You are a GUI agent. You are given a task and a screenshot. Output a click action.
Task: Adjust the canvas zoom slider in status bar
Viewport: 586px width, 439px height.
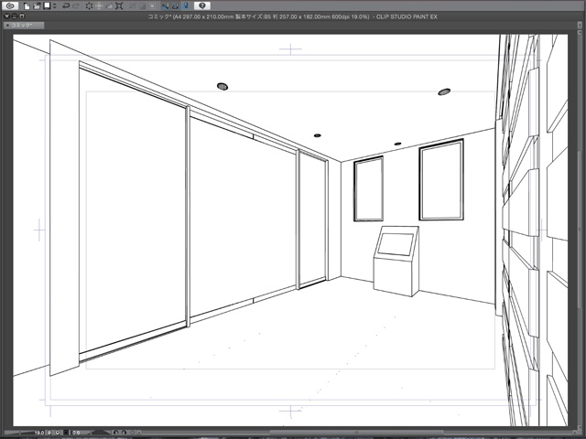(18, 433)
